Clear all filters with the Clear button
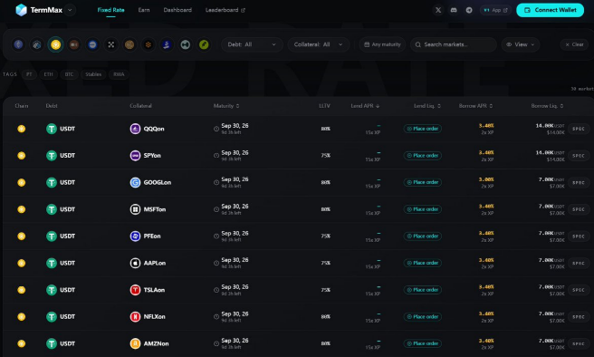Screen dimensions: 594x357 (x=574, y=44)
